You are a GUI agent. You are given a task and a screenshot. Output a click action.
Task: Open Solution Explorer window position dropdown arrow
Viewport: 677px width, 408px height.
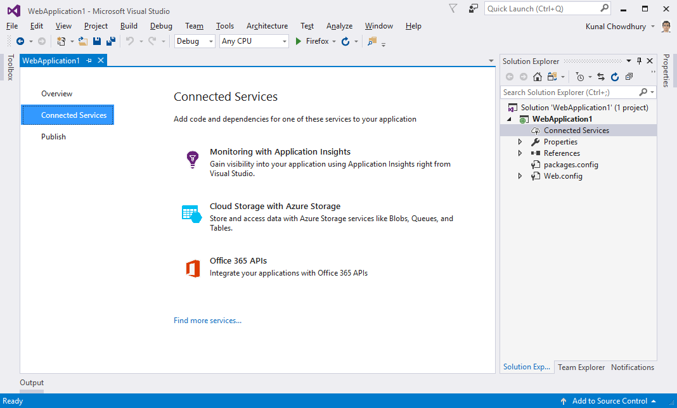coord(629,61)
